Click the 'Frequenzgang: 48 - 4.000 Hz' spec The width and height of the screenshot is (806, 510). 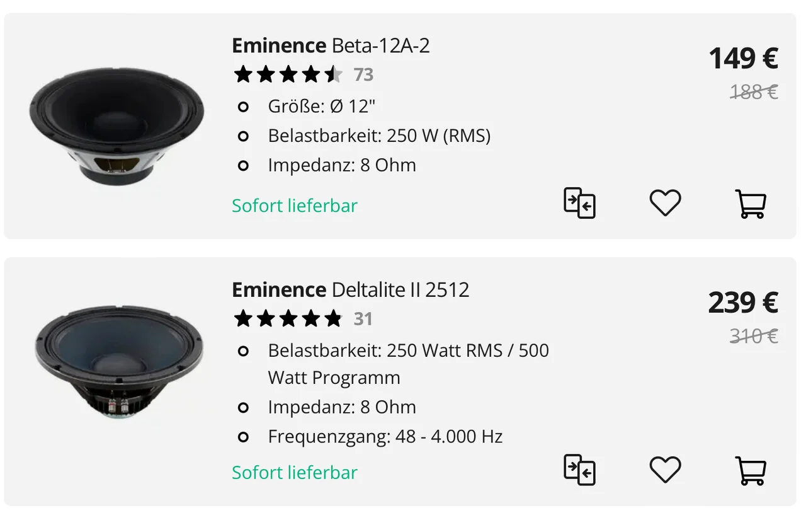385,436
